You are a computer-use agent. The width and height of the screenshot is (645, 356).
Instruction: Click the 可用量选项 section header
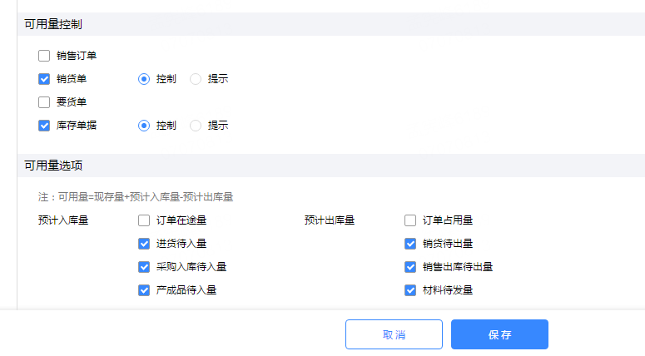pos(53,166)
